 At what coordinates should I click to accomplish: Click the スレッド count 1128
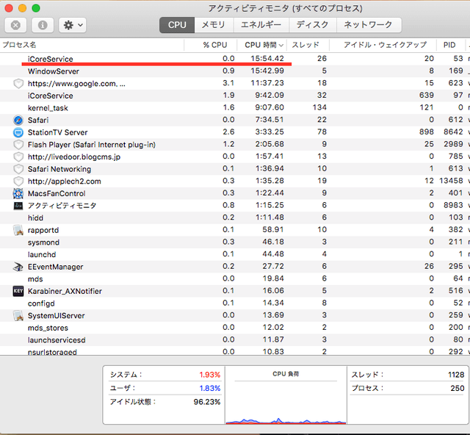[456, 375]
